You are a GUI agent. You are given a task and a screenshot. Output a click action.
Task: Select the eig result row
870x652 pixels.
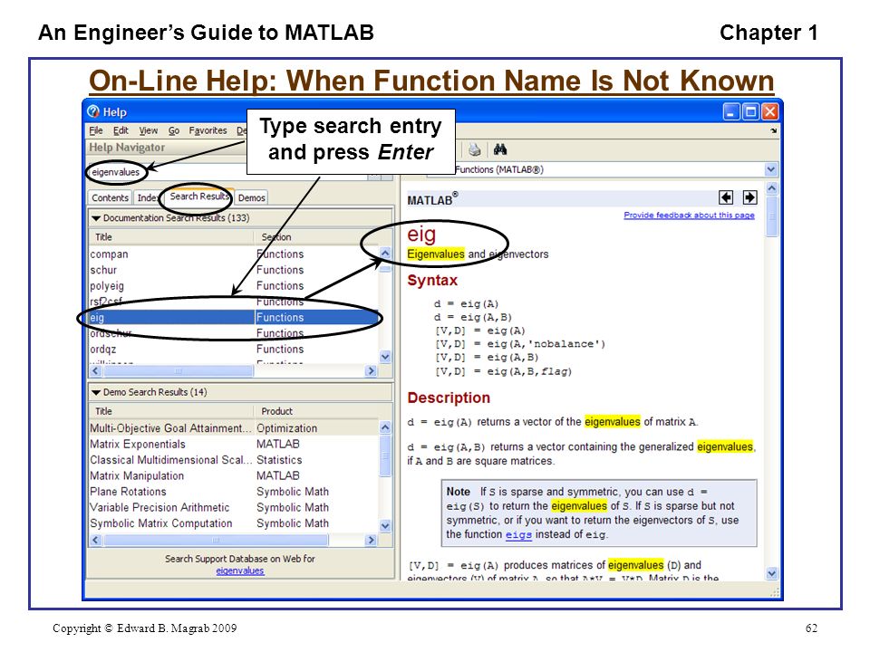click(233, 318)
